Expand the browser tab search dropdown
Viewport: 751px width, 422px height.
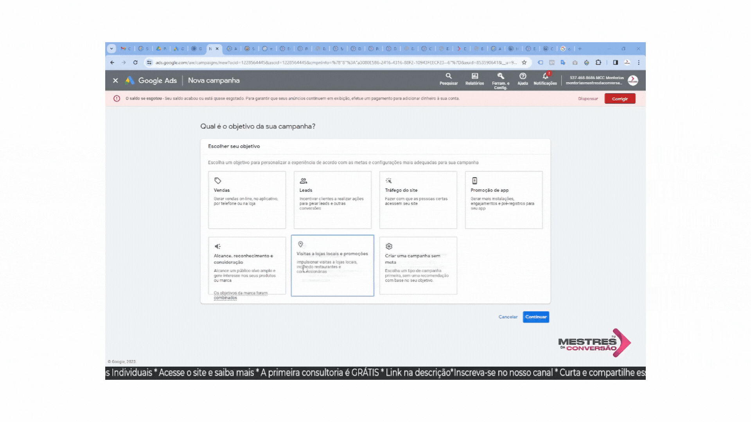tap(111, 49)
